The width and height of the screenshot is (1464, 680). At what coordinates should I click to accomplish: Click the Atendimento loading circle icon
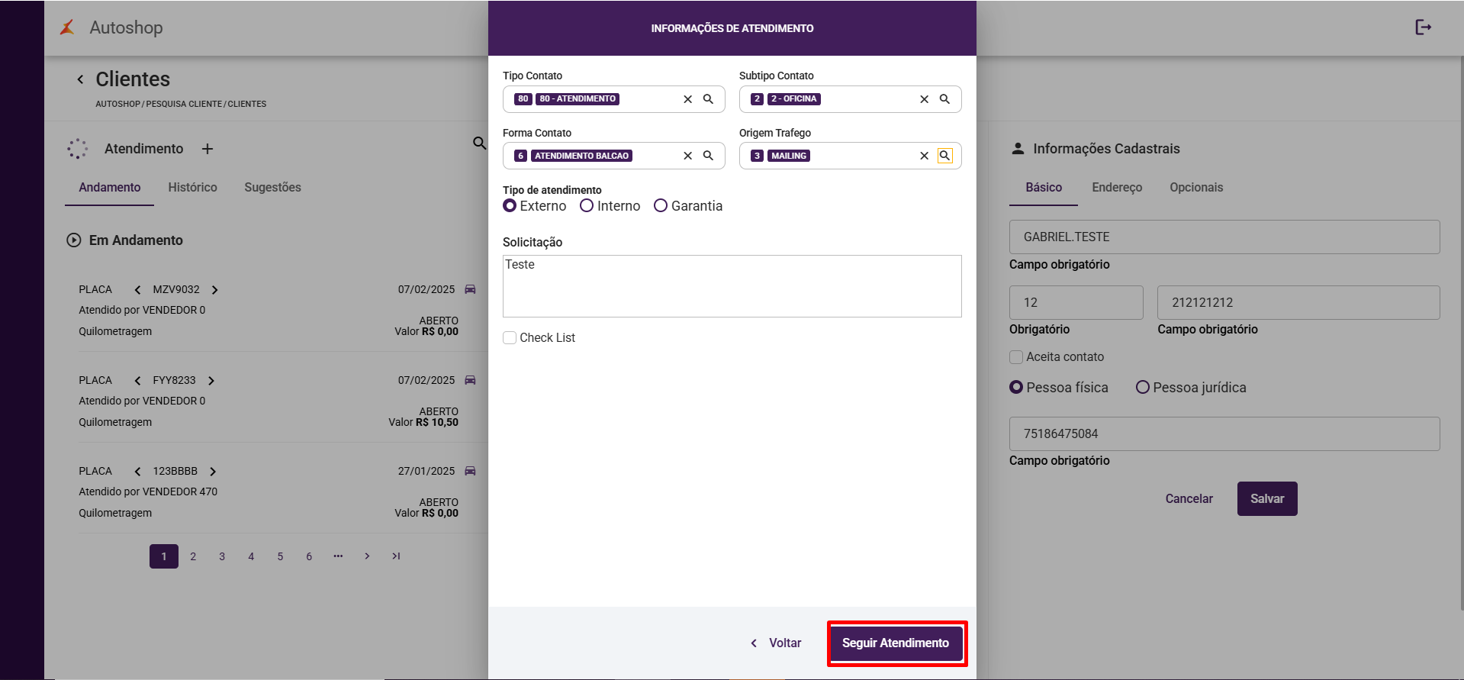(x=78, y=149)
